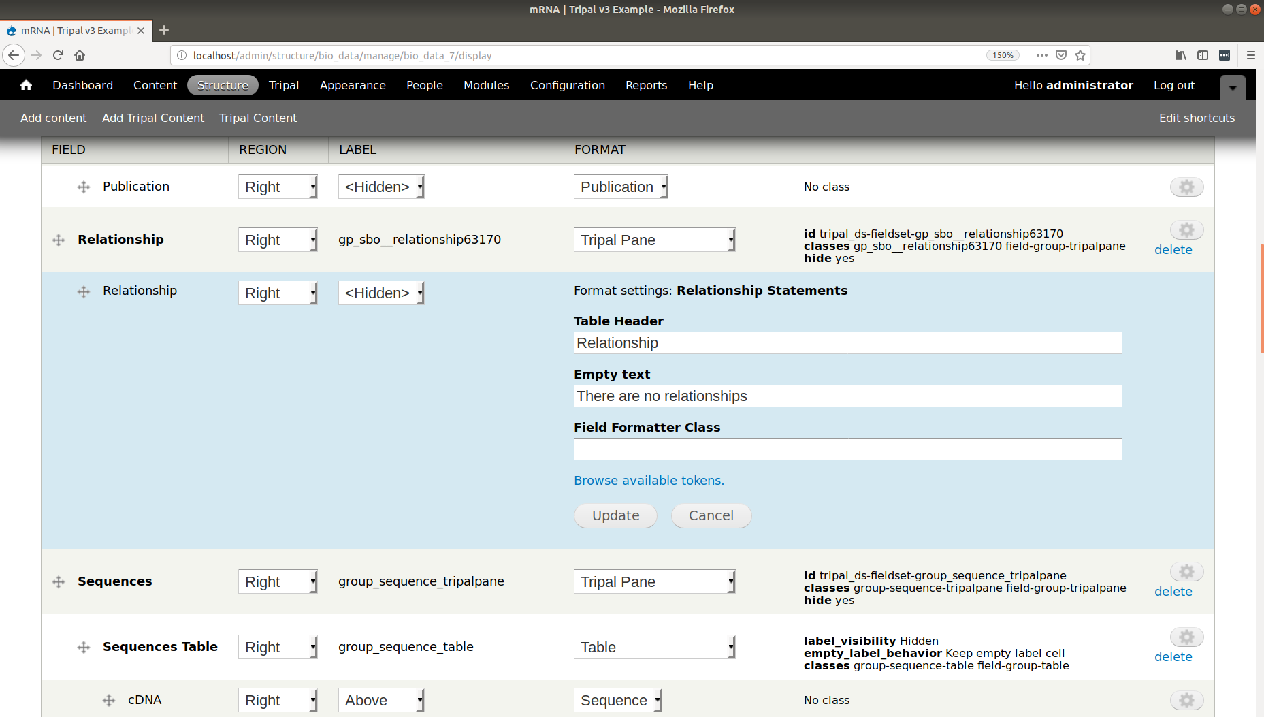The image size is (1264, 717).
Task: Open the Tripal menu in admin bar
Action: coord(283,85)
